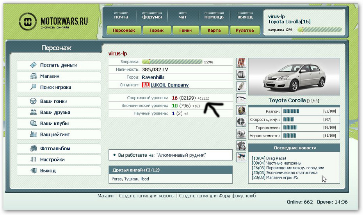Open Фотоальбом from the sidebar
Image resolution: width=363 pixels, height=215 pixels.
pos(59,149)
